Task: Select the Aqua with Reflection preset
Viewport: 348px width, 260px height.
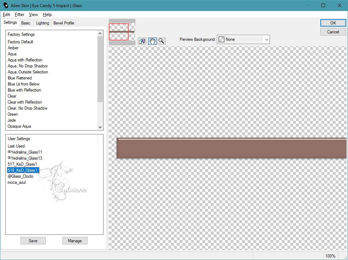Action: [x=25, y=60]
